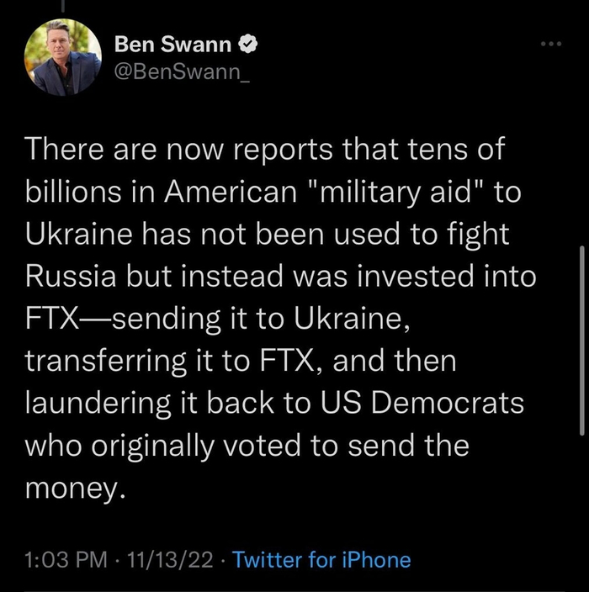
Task: Click the final word "money." in tweet
Action: (76, 488)
